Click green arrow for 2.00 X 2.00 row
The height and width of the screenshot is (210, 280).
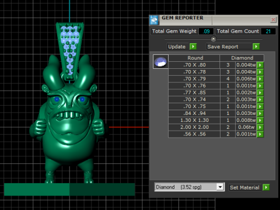pos(260,127)
